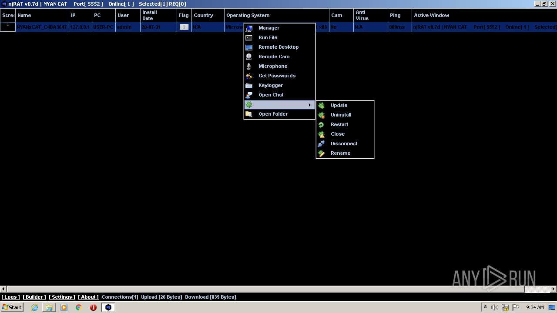Select the Manager menu entry
The width and height of the screenshot is (557, 313).
[279, 28]
